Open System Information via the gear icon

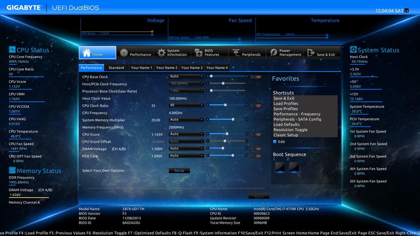pyautogui.click(x=161, y=53)
